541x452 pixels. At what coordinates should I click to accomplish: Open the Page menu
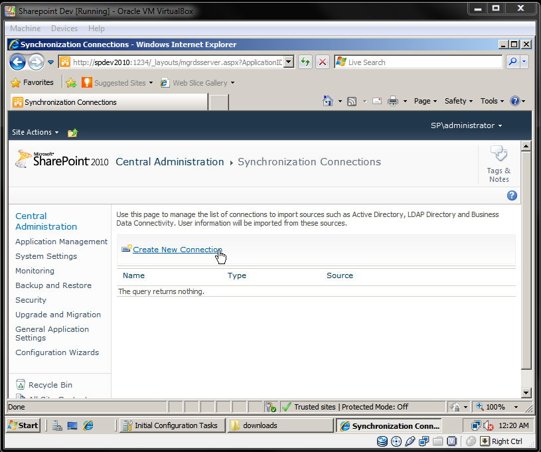pos(425,101)
